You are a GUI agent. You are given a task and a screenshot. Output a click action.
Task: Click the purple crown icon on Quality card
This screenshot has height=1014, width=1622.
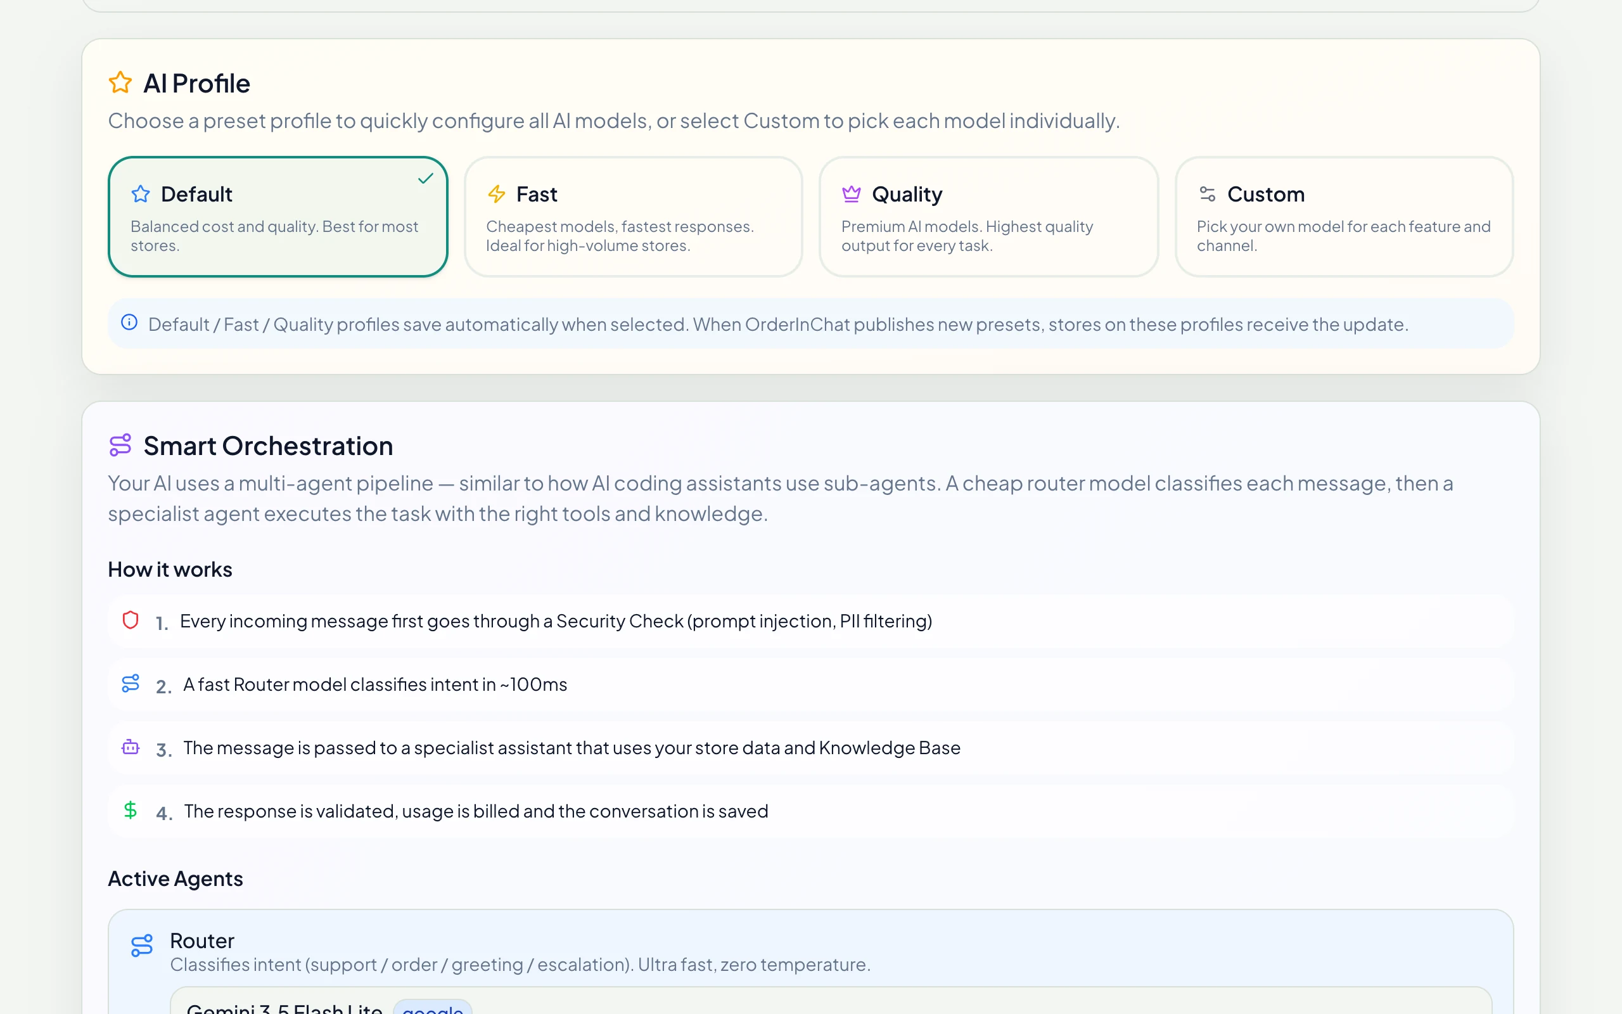851,194
